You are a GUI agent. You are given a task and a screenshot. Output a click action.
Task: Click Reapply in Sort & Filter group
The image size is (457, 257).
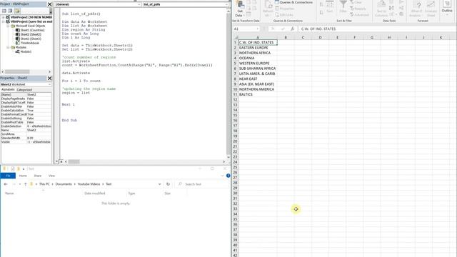coord(358,9)
